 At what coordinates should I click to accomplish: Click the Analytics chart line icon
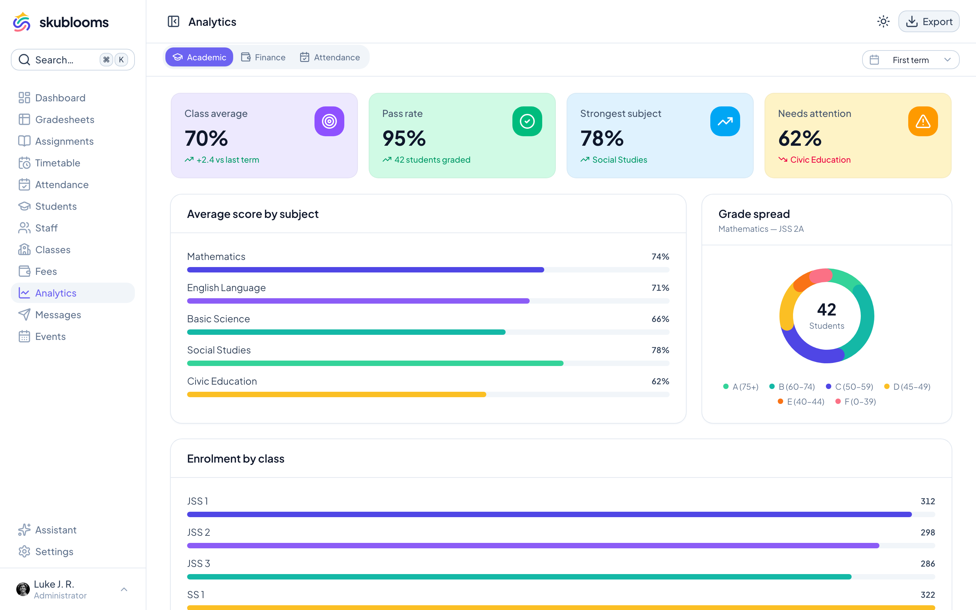[x=24, y=293]
